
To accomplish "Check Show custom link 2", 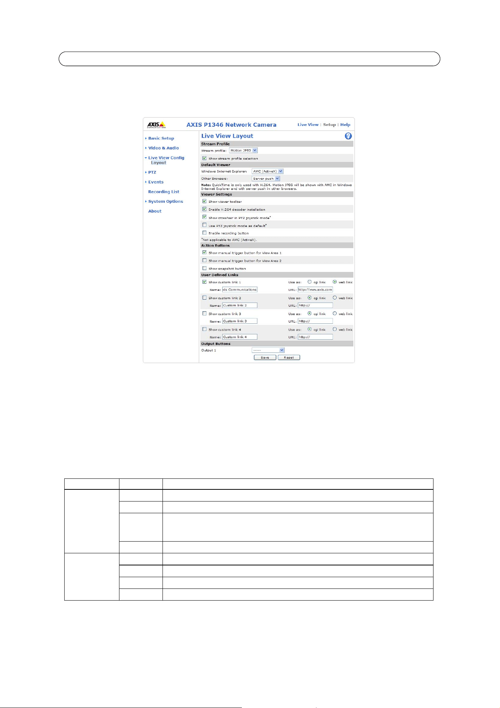I will click(x=204, y=298).
